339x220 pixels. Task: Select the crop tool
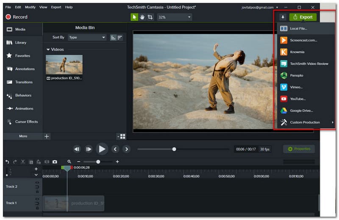(x=150, y=17)
